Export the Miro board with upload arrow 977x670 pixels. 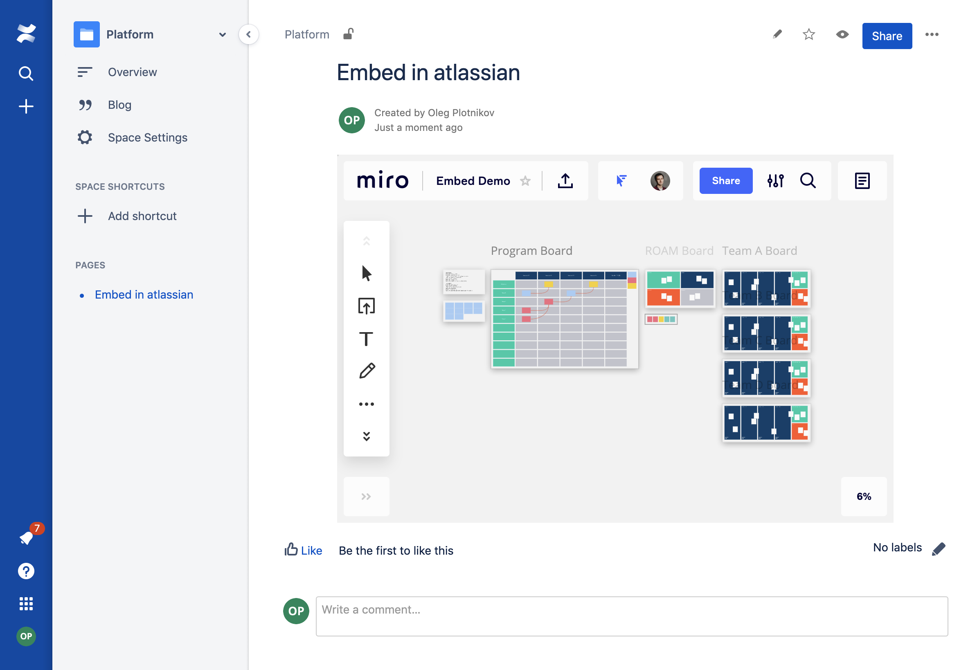[x=565, y=181]
